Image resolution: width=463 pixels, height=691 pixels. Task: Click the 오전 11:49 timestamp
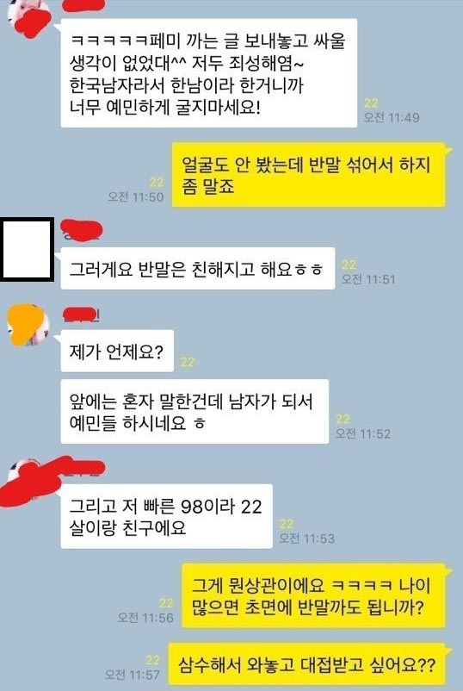(392, 118)
